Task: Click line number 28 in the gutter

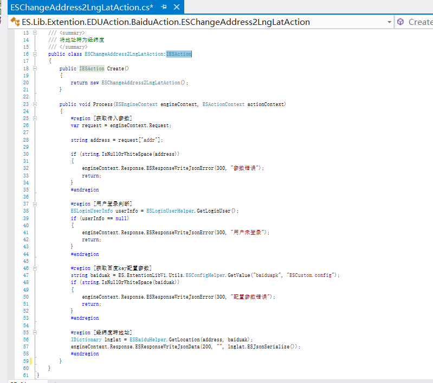Action: coord(25,140)
